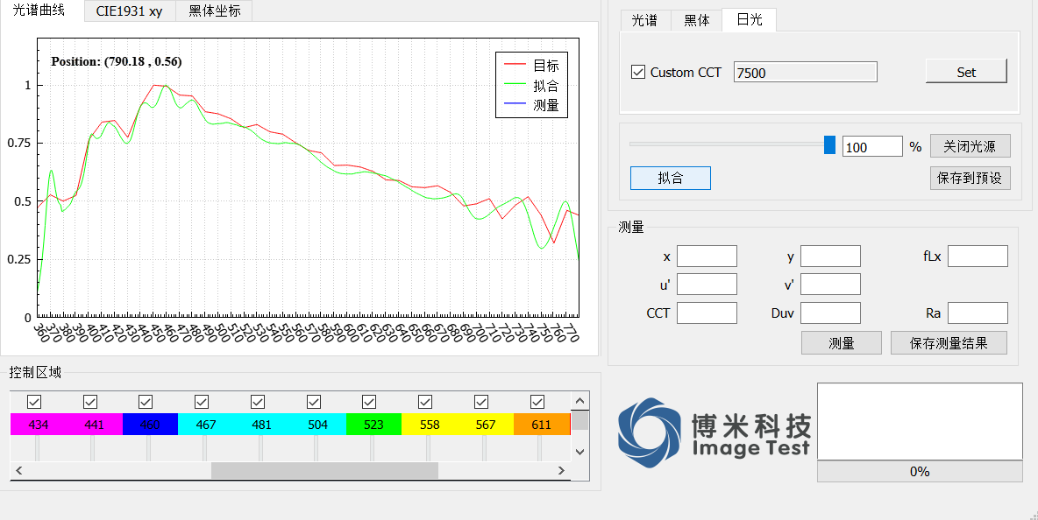
Task: Click the CCT measurement field
Action: coord(707,313)
